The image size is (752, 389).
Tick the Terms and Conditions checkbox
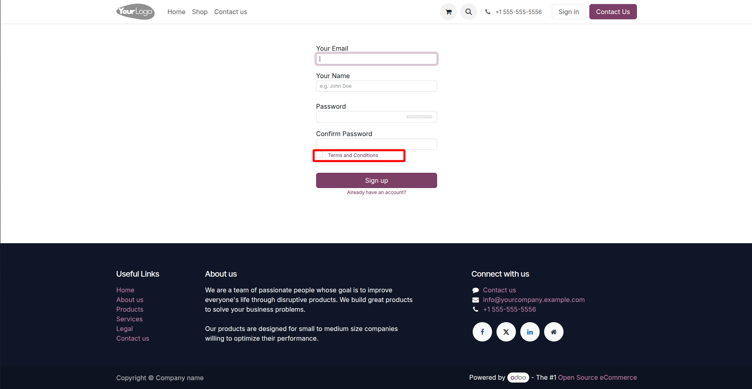click(320, 155)
